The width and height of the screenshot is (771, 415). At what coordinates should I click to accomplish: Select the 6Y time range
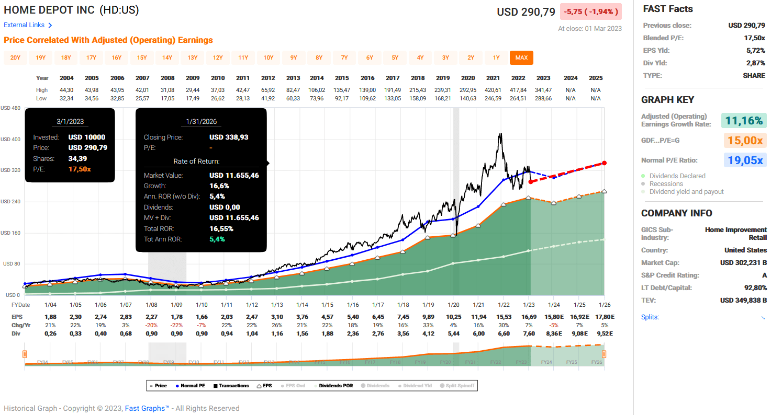tap(370, 57)
